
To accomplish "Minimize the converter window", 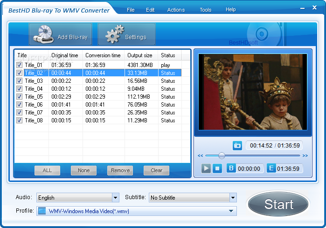I will (x=303, y=8).
